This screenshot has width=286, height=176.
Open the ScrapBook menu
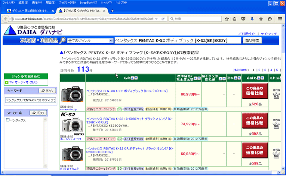click(x=88, y=3)
